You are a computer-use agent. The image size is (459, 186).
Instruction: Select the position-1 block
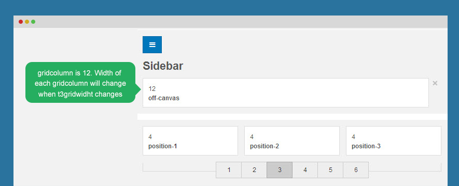click(x=190, y=141)
